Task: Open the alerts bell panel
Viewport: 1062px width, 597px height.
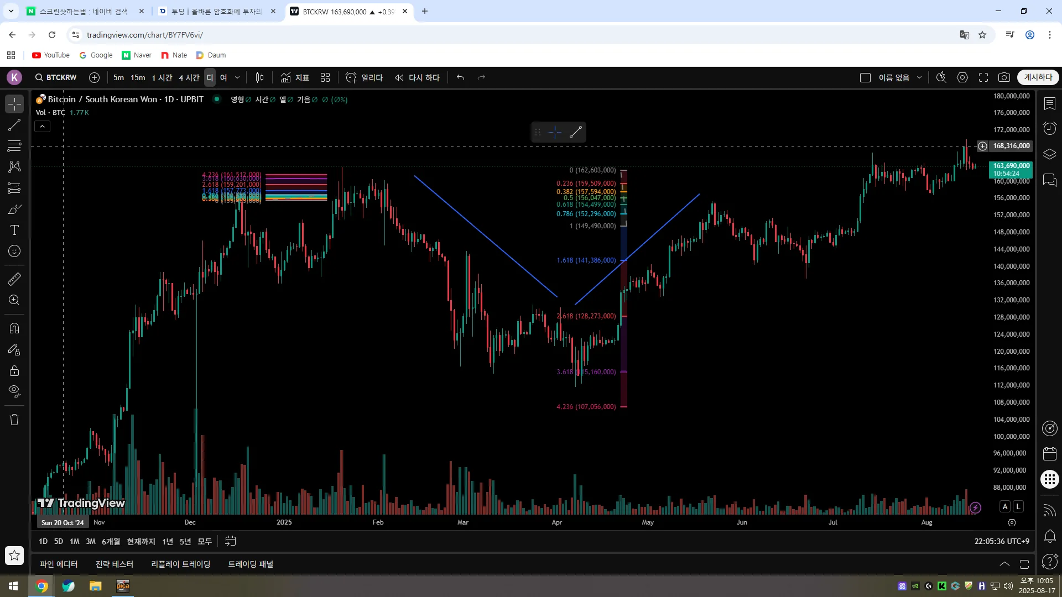Action: 1049,536
